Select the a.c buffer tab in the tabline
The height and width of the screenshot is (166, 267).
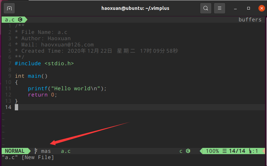(x=10, y=20)
